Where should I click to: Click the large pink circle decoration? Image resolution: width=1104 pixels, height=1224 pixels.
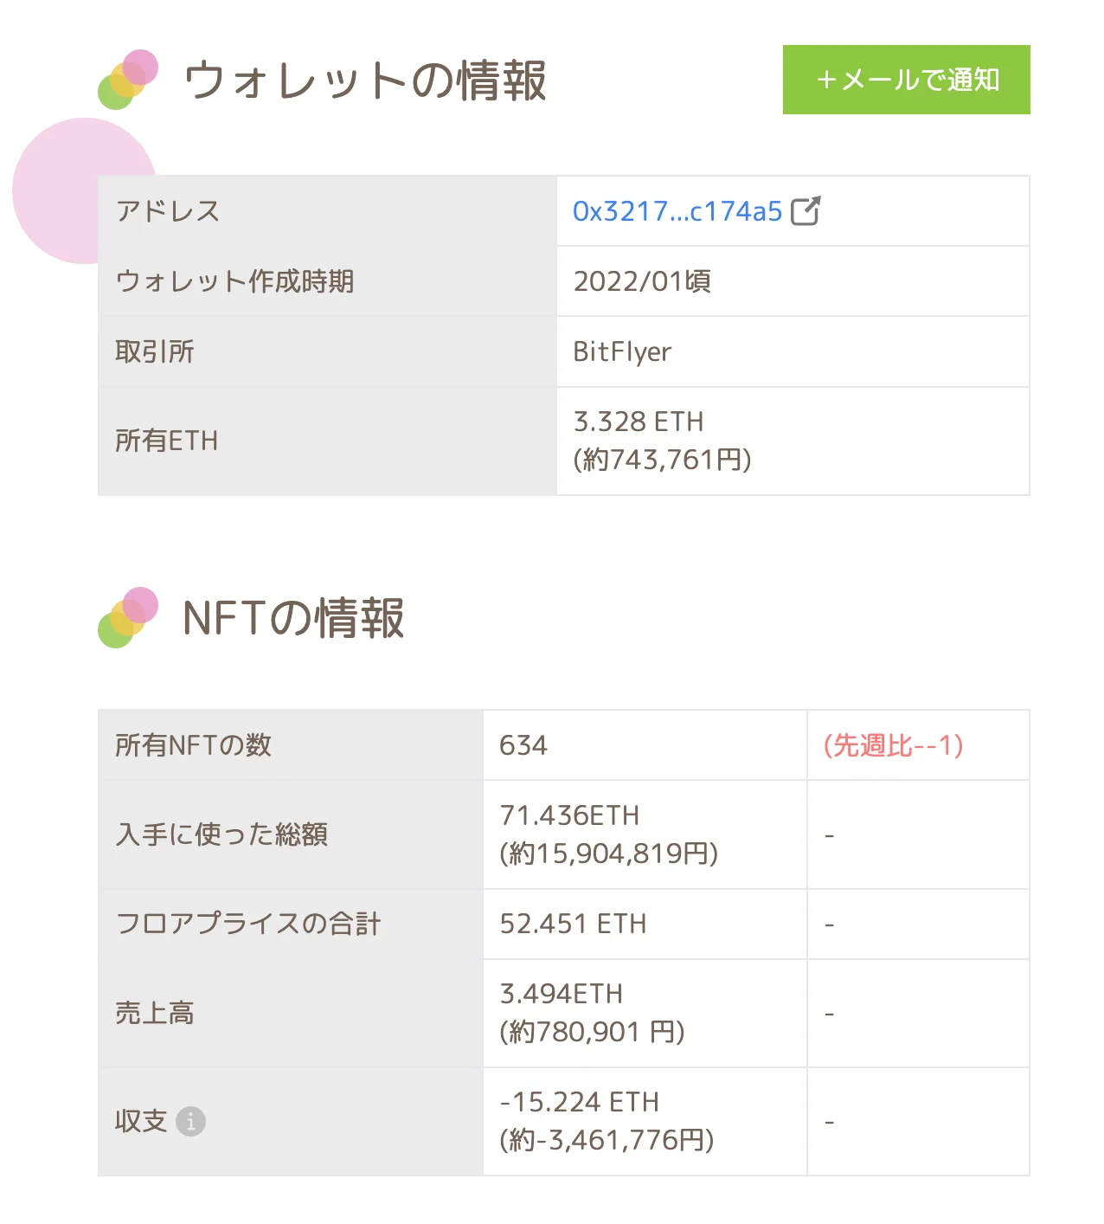point(61,190)
